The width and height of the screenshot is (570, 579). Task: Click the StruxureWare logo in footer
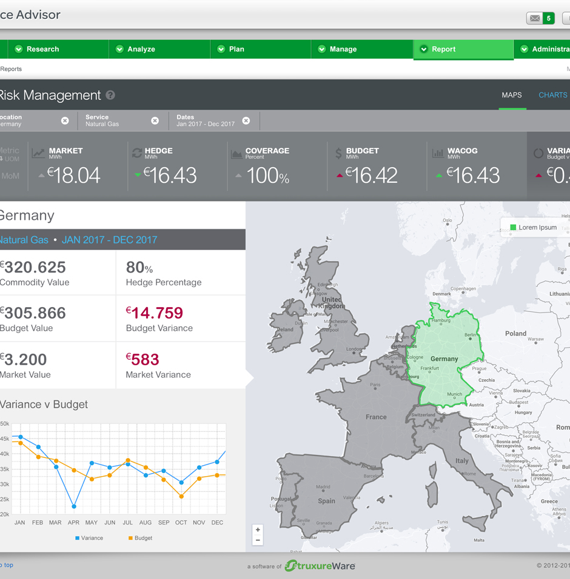(320, 566)
